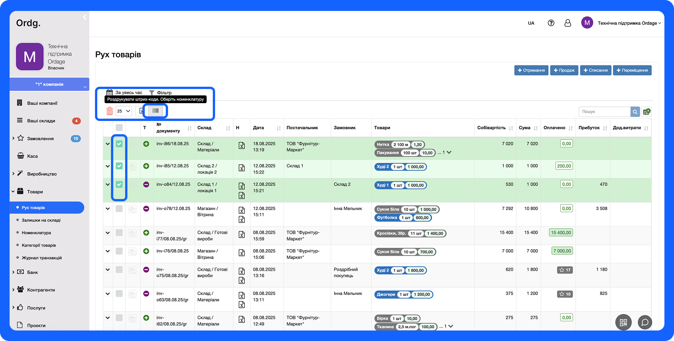
Task: Click the Переміщення button
Action: [x=632, y=70]
